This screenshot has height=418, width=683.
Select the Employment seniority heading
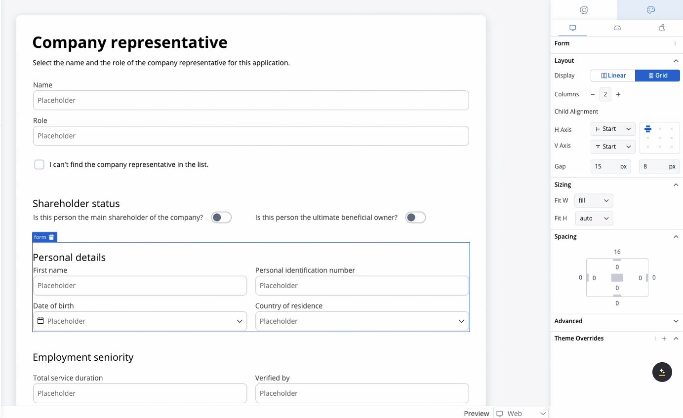point(83,357)
